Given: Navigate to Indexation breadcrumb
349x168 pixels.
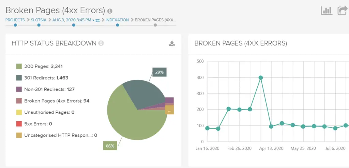Looking at the screenshot, I should click(117, 20).
